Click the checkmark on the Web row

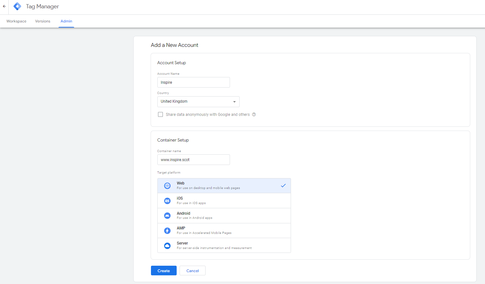click(283, 185)
